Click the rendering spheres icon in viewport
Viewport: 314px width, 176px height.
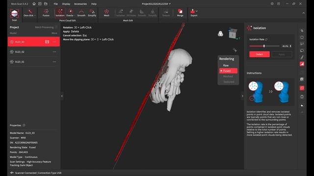pyautogui.click(x=220, y=34)
